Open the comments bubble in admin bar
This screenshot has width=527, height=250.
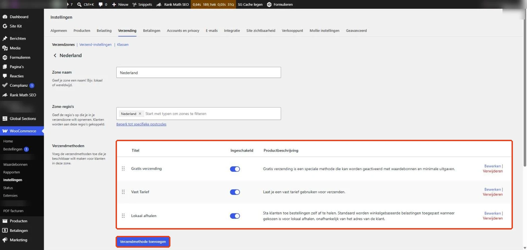tap(100, 4)
